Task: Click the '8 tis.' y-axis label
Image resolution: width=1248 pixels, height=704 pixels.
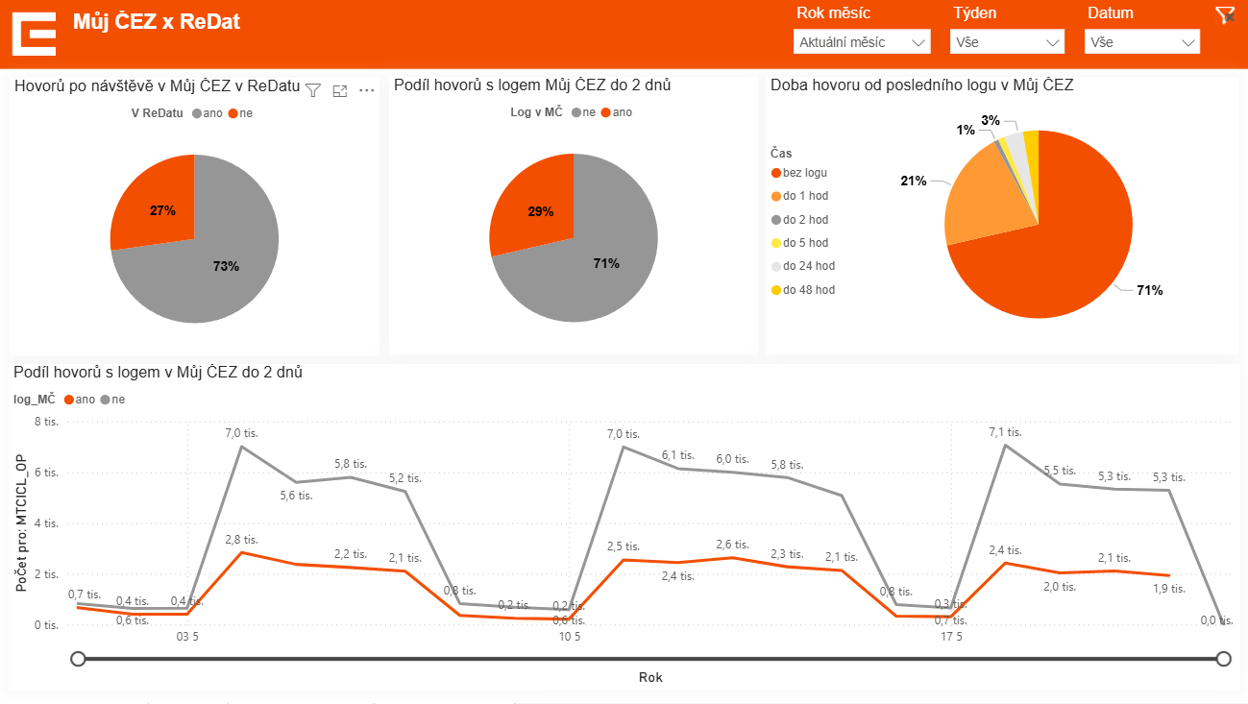Action: pyautogui.click(x=47, y=422)
